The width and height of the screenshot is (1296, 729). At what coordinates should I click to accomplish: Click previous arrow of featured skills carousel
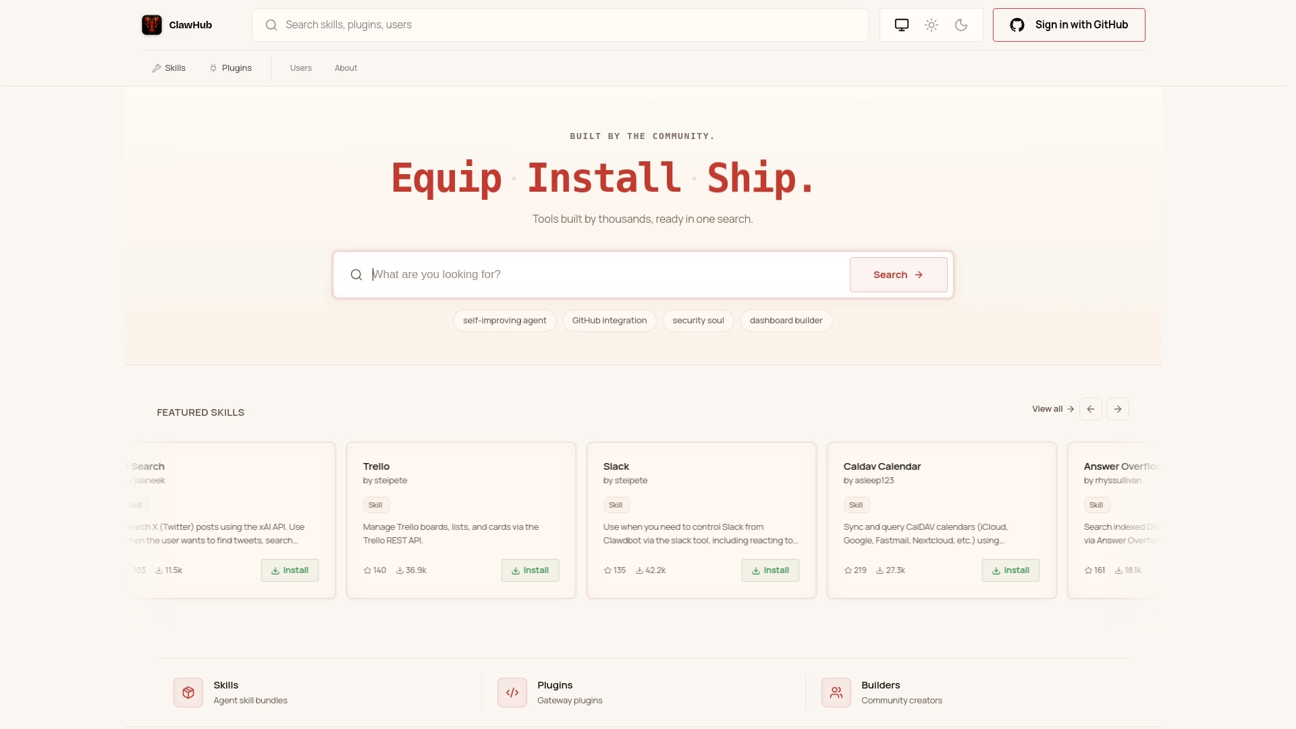pos(1091,409)
